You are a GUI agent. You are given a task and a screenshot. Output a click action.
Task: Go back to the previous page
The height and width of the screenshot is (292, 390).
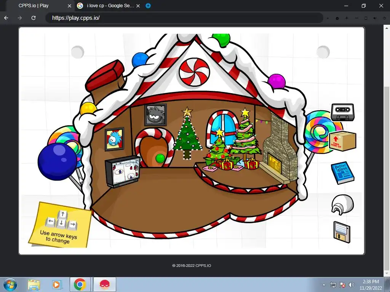[6, 18]
